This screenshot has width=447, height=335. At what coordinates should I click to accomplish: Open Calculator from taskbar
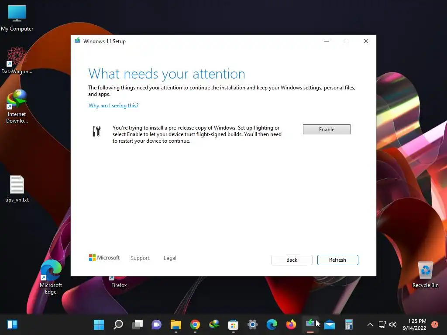pyautogui.click(x=349, y=325)
